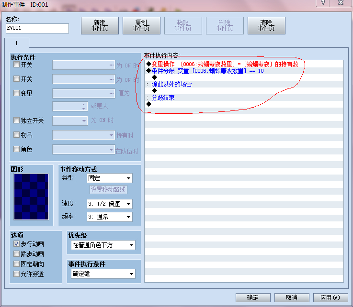Click the 应用(A) button

click(x=330, y=297)
